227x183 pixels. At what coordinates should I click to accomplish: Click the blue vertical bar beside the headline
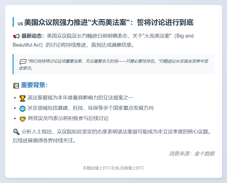pos(13,22)
